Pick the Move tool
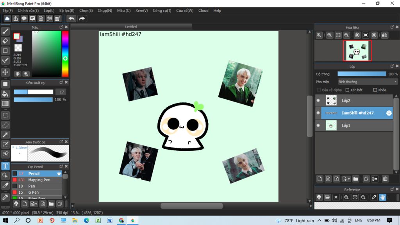Screen dimensions: 400x225 (5, 72)
